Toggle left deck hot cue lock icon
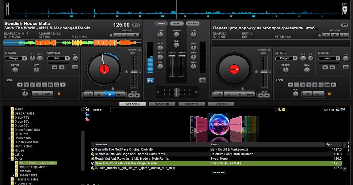This screenshot has height=185, width=353. (111, 35)
